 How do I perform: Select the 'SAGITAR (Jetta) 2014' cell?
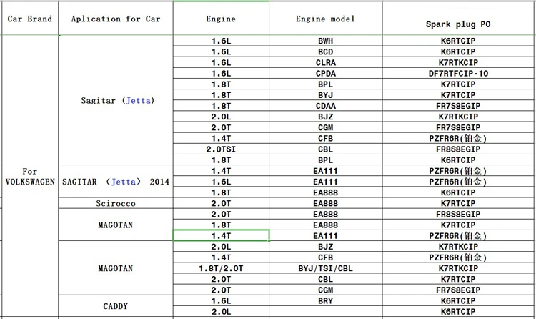[116, 182]
